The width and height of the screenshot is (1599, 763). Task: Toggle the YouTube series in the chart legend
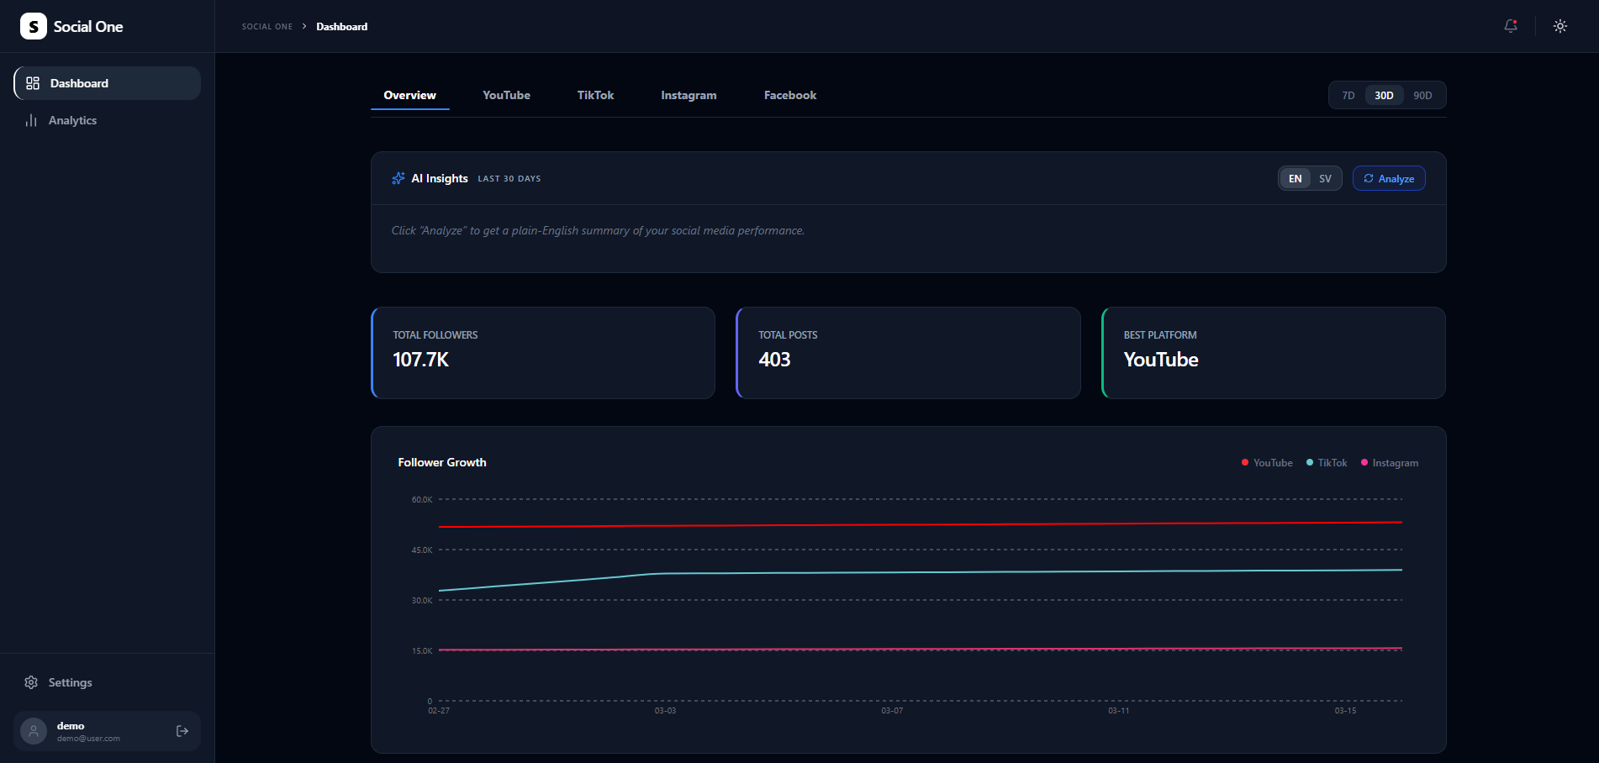1266,462
